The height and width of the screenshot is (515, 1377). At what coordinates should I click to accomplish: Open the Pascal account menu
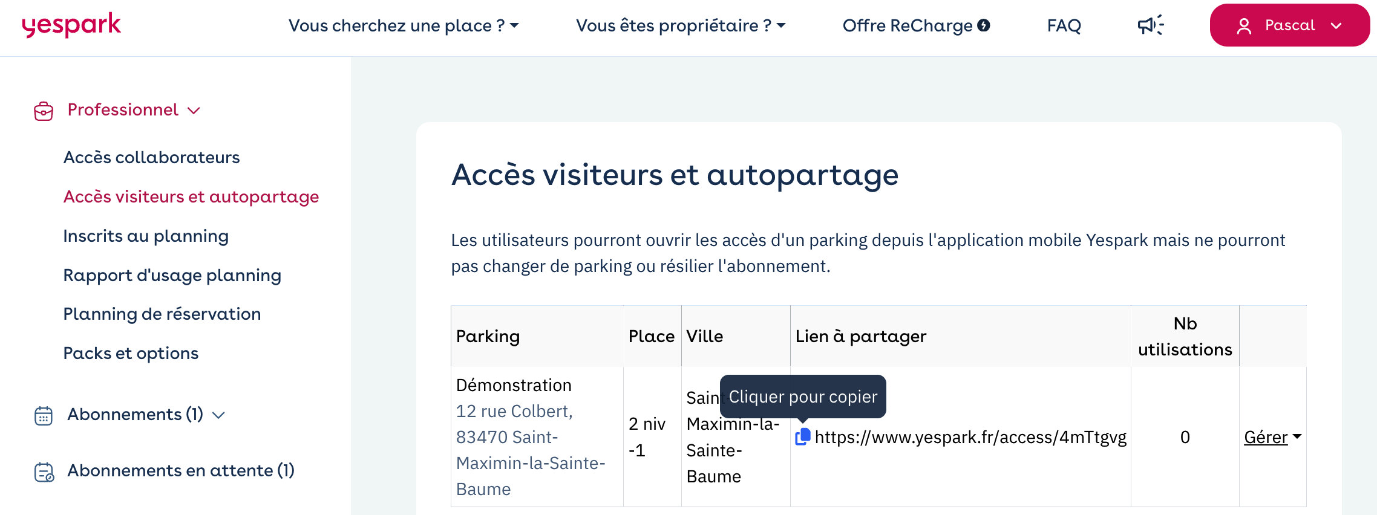[x=1289, y=25]
